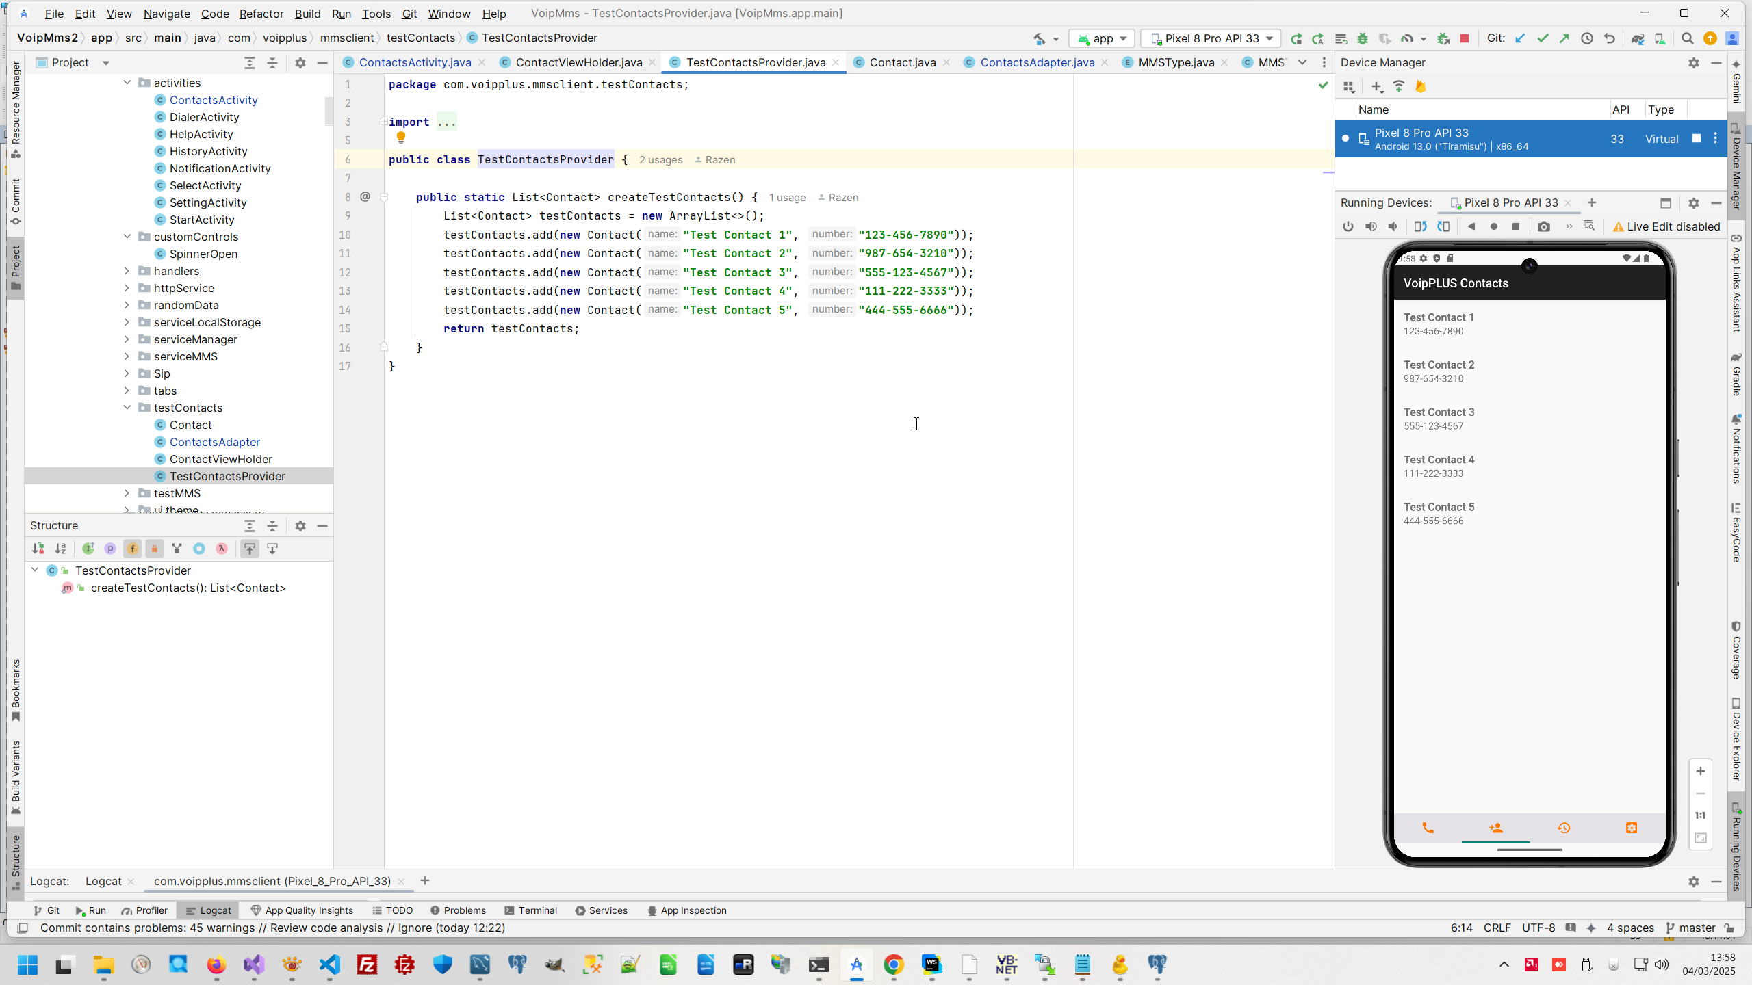This screenshot has width=1752, height=985.
Task: Open the Refactor menu
Action: click(261, 14)
